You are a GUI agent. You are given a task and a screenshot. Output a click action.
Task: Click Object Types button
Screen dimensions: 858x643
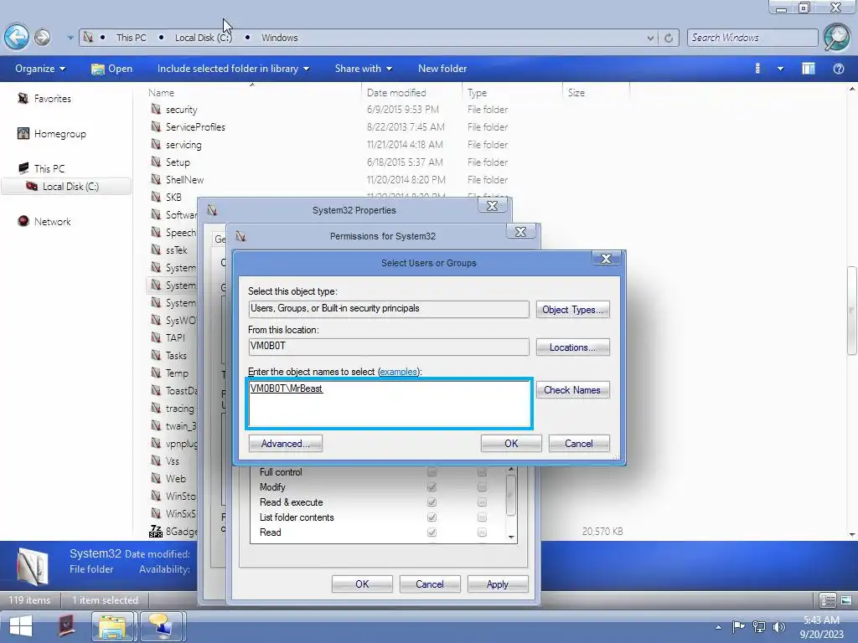pyautogui.click(x=572, y=310)
